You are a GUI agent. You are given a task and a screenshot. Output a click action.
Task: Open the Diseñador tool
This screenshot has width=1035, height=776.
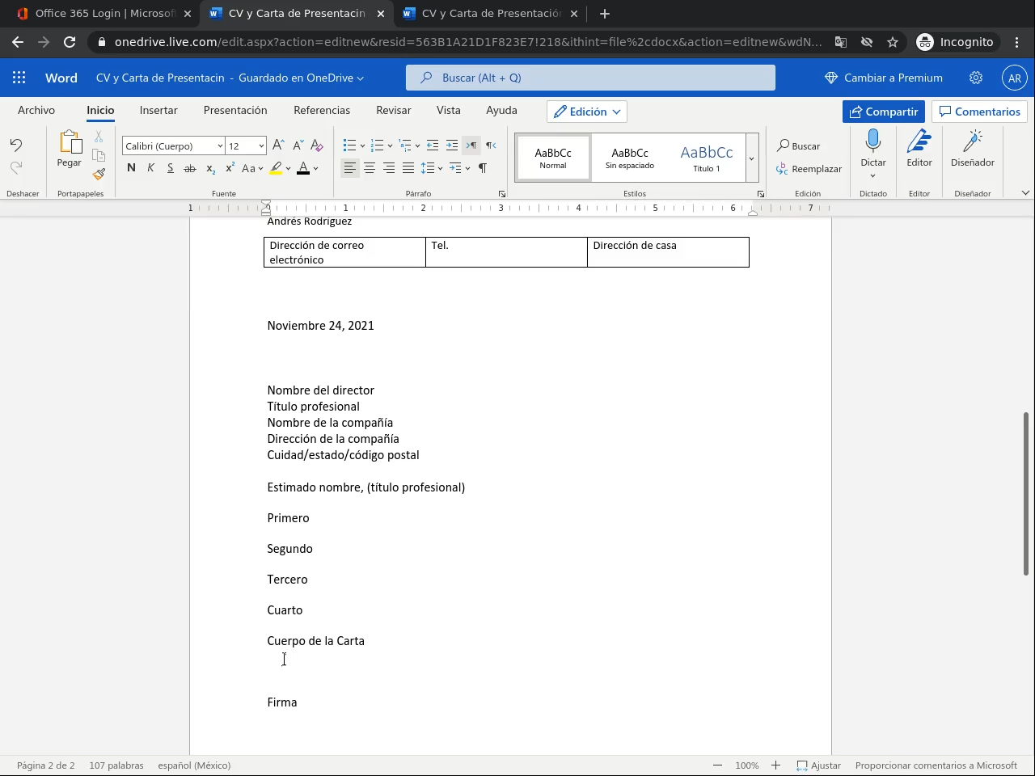click(972, 150)
